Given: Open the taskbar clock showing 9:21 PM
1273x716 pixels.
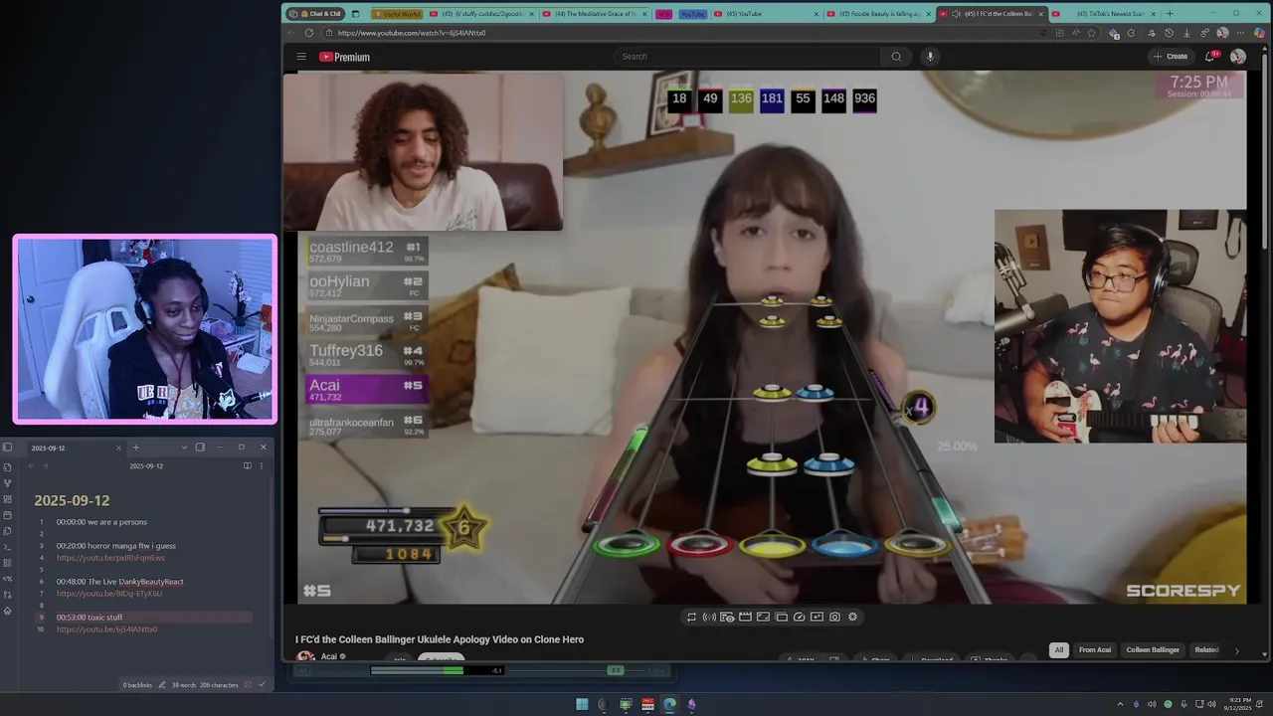Looking at the screenshot, I should (1238, 704).
